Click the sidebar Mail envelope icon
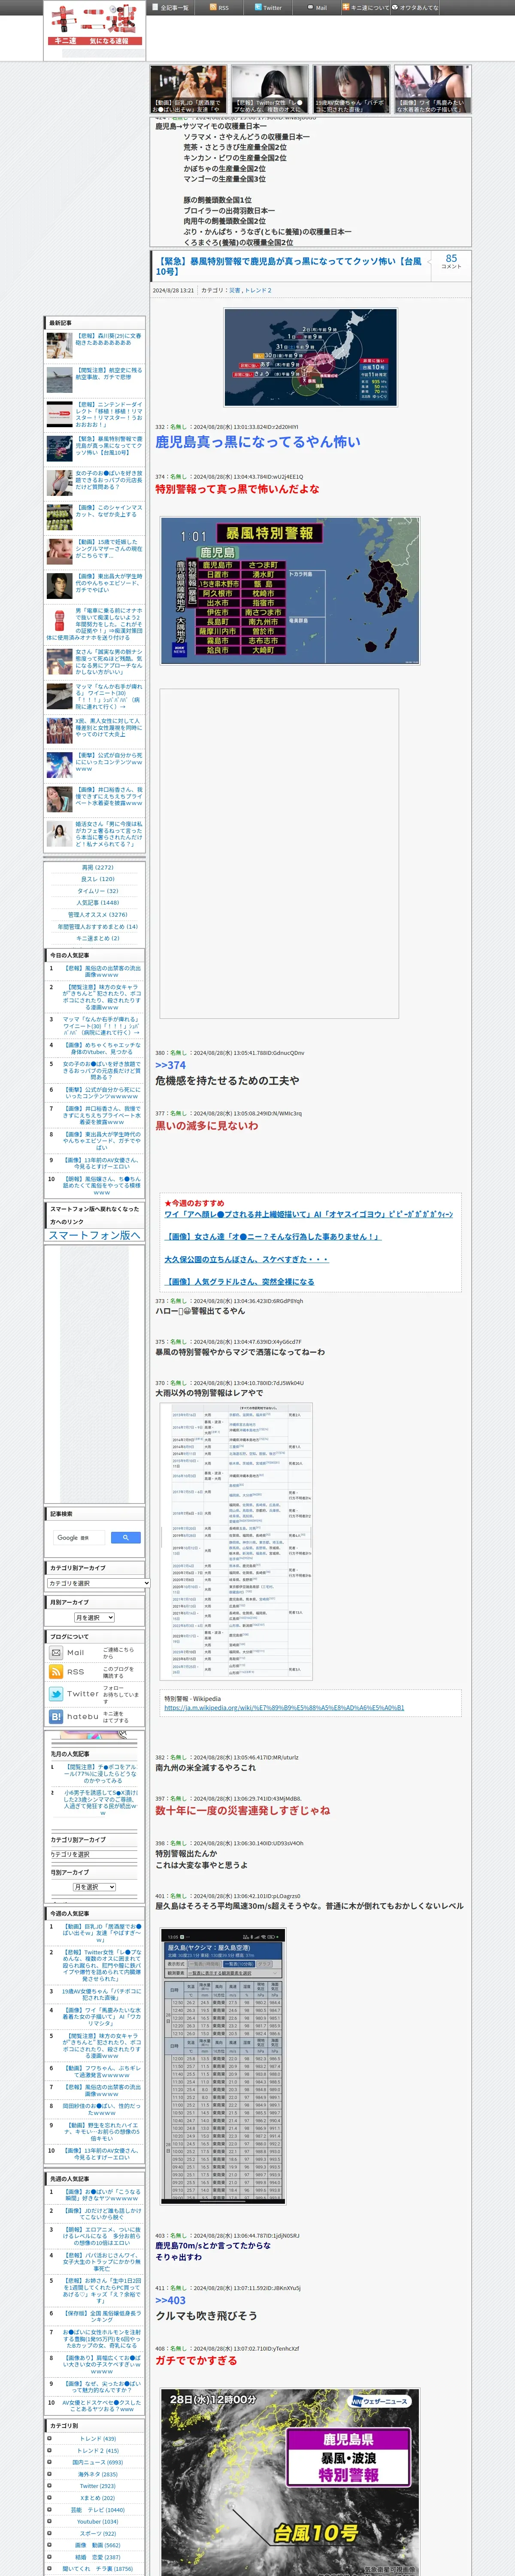This screenshot has width=515, height=2576. click(x=56, y=1653)
